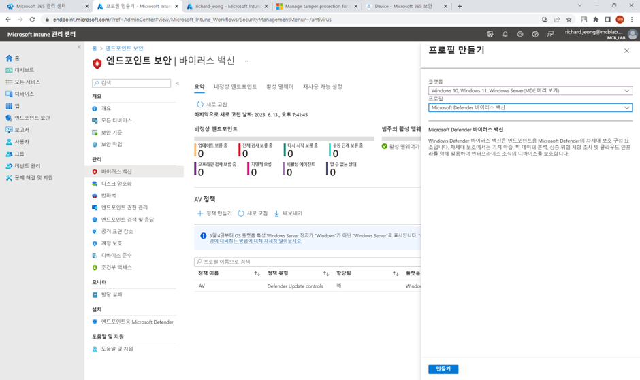Open a new browser tab with the plus button
The height and width of the screenshot is (380, 640).
click(x=460, y=7)
